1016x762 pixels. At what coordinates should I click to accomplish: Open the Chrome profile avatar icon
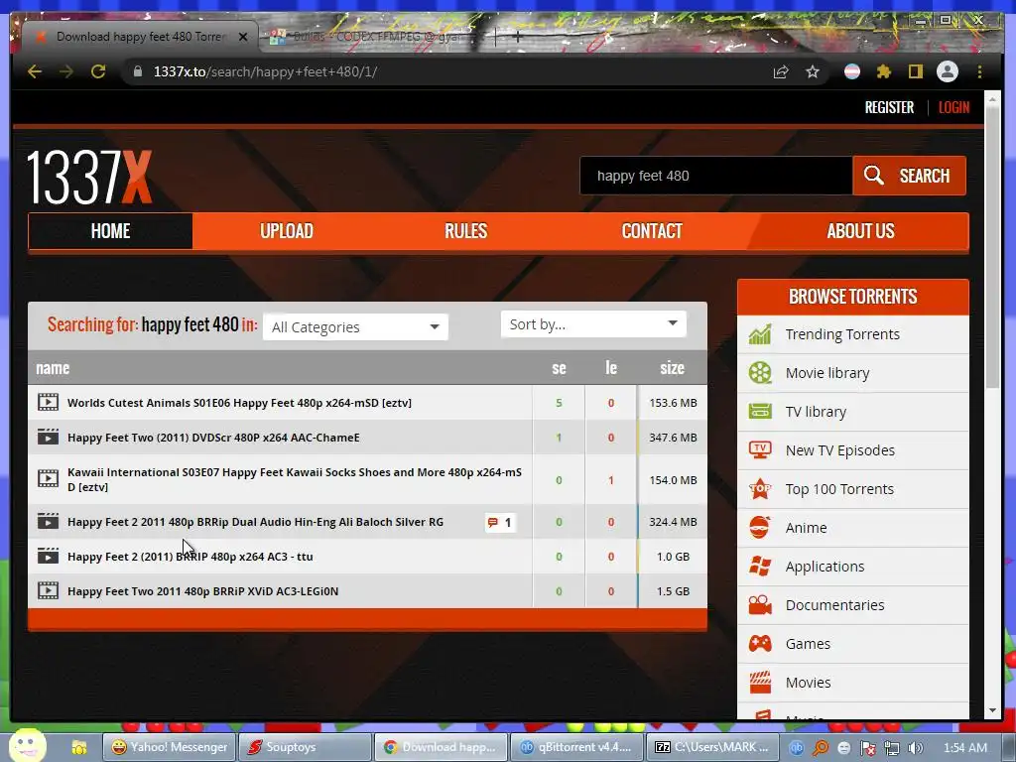(x=948, y=71)
